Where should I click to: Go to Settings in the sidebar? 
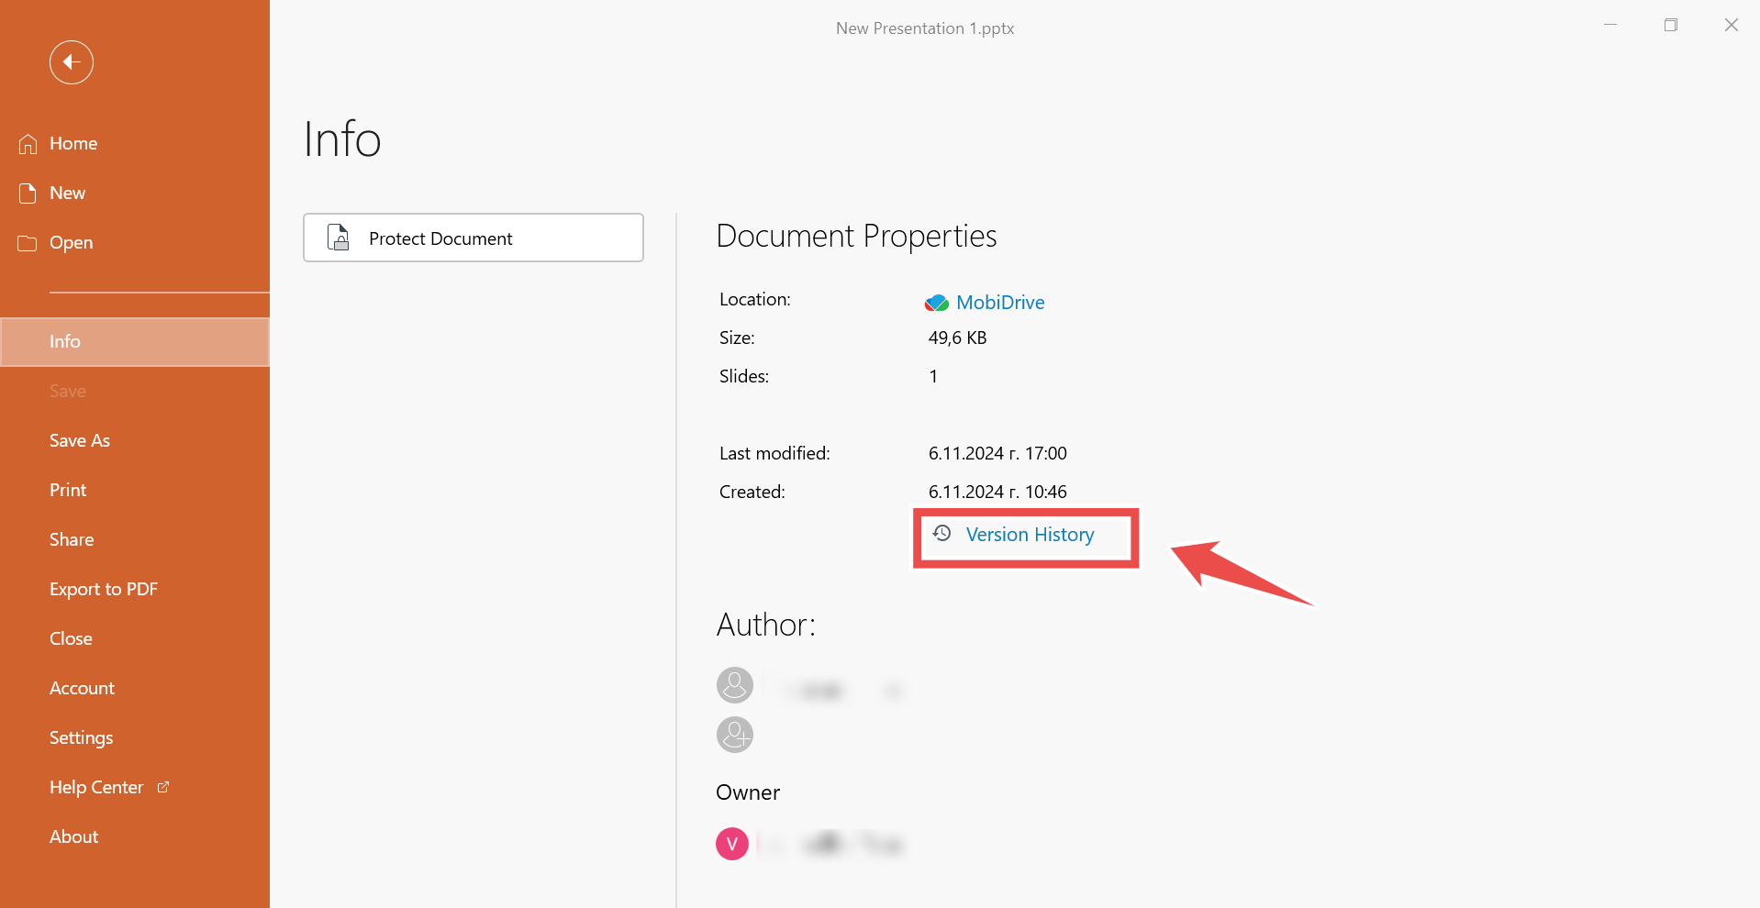81,738
